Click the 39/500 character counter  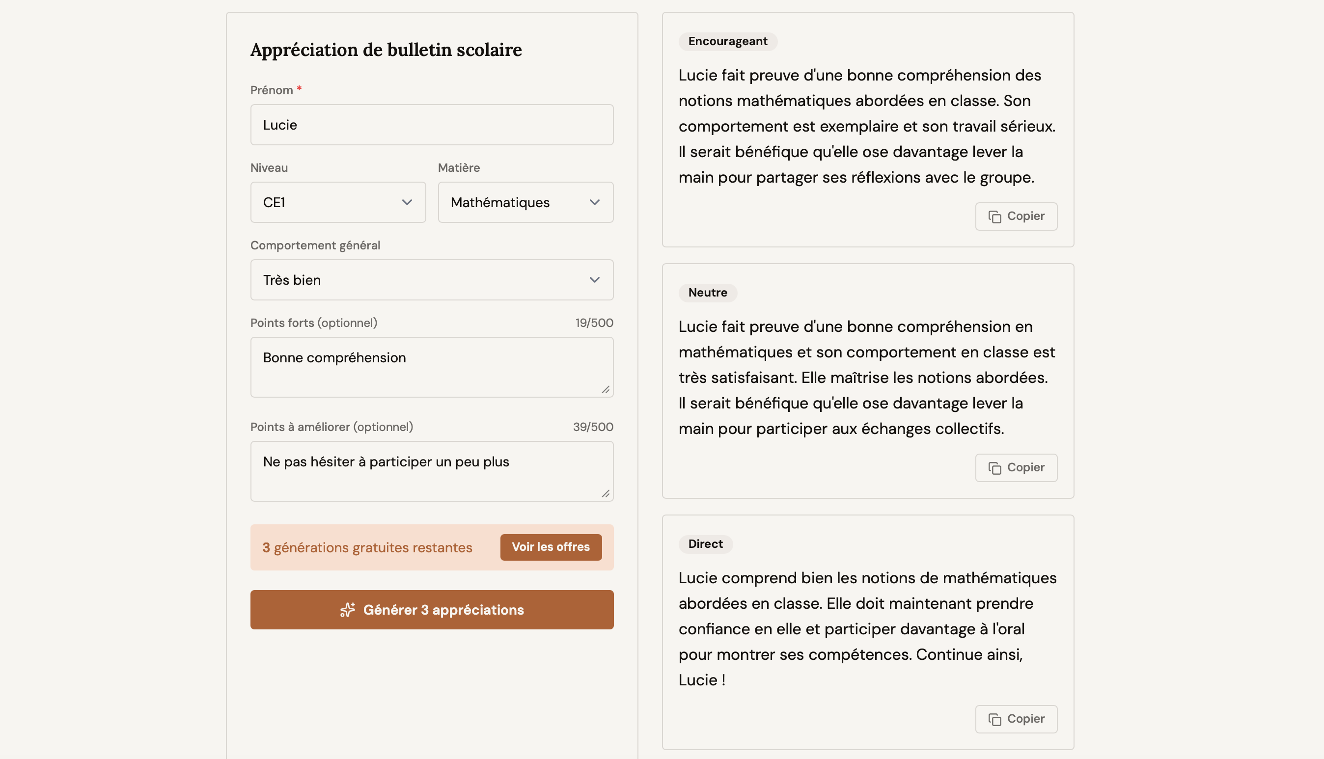593,427
